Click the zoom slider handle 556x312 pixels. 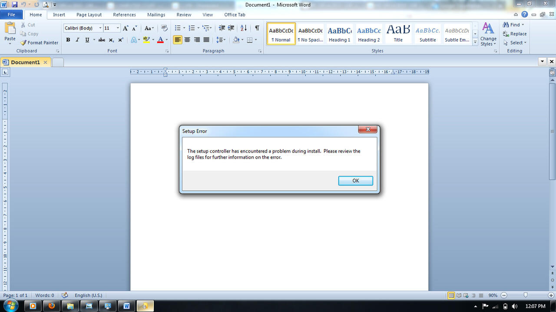(526, 295)
